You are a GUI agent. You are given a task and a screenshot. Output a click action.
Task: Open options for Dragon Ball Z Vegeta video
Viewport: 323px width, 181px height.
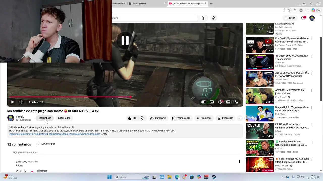coord(312,108)
